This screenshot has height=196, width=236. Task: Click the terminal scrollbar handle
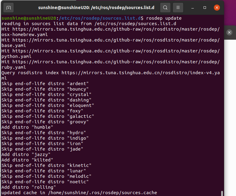click(x=222, y=193)
